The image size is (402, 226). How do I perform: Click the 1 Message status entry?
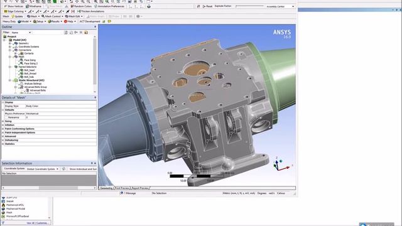pyautogui.click(x=128, y=193)
